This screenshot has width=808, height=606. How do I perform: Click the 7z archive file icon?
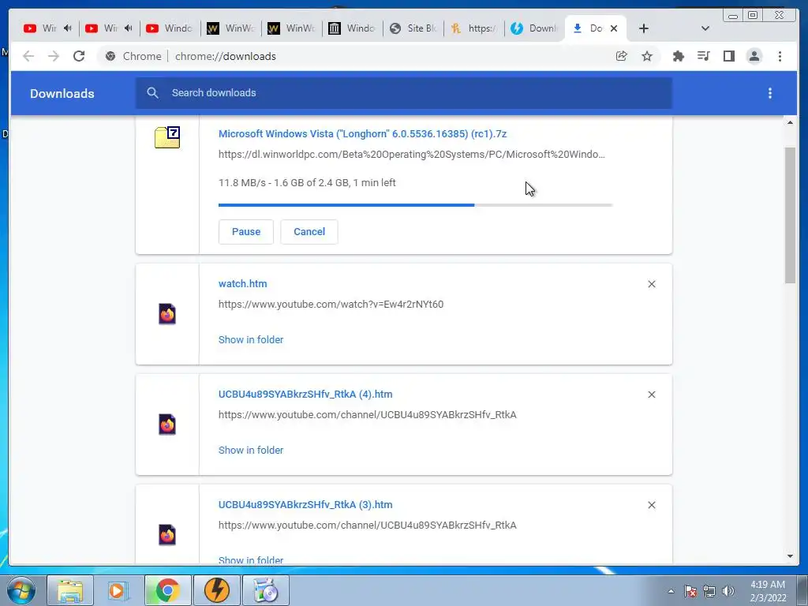(167, 137)
